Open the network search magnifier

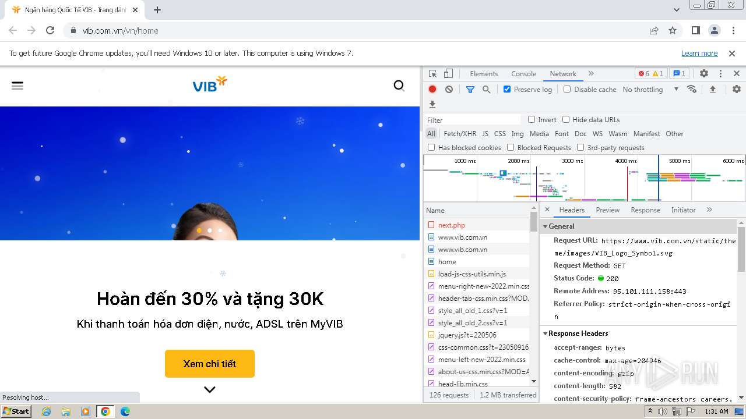click(487, 89)
